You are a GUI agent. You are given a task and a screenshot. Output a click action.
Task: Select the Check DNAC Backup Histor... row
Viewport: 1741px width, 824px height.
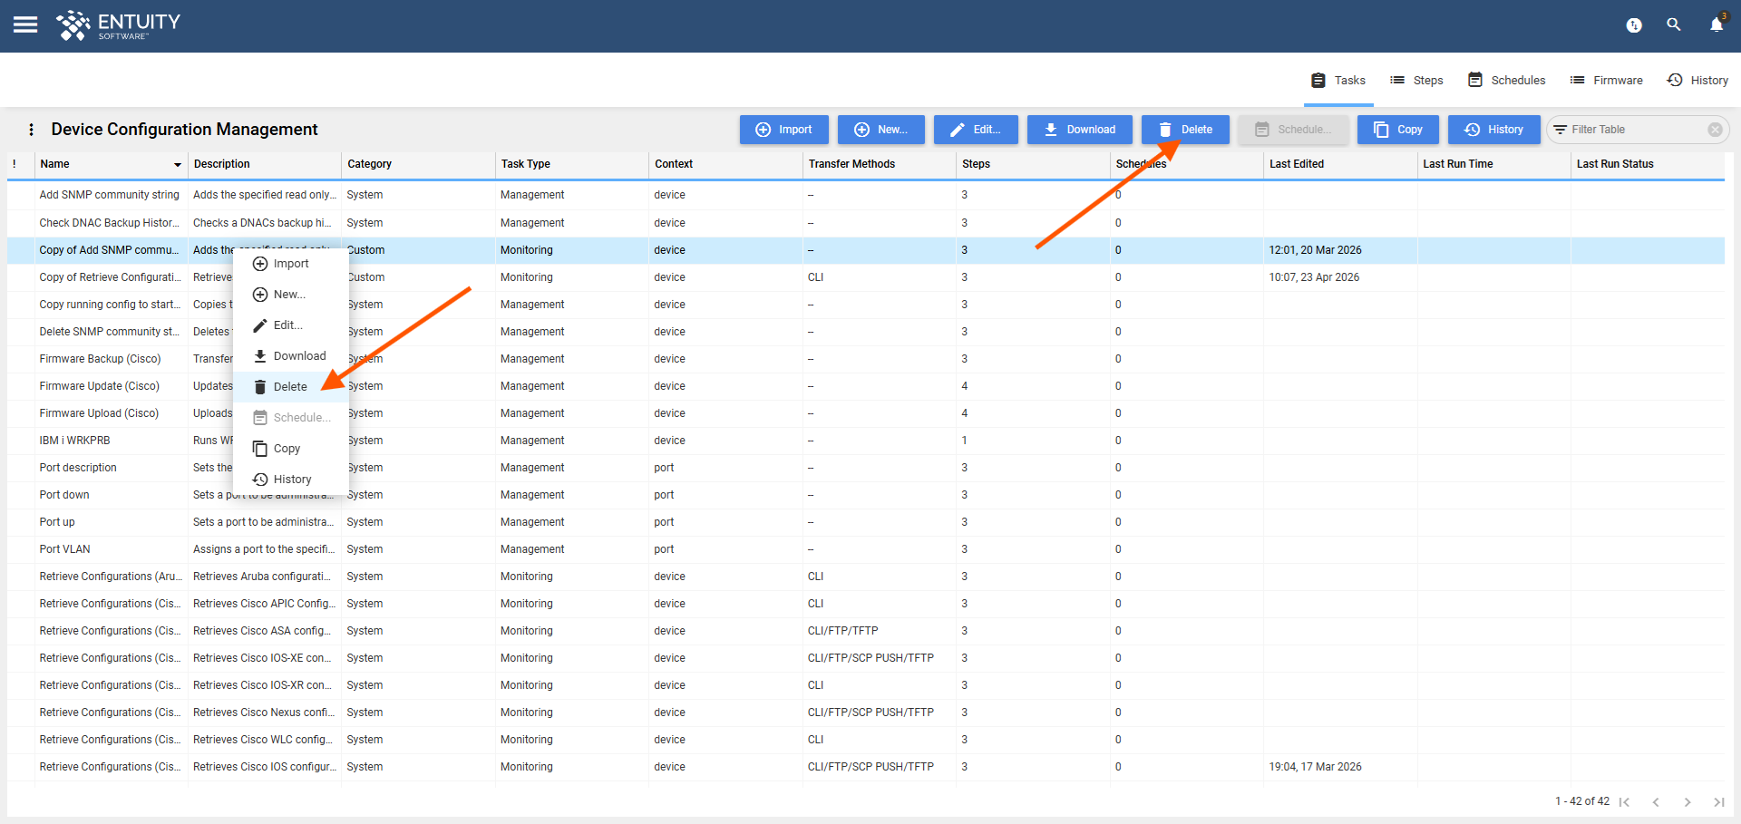[x=866, y=223]
